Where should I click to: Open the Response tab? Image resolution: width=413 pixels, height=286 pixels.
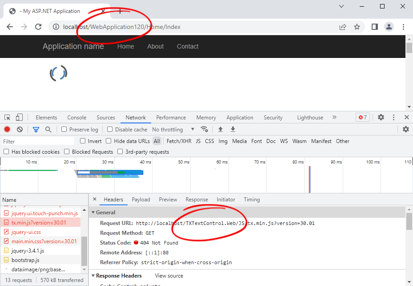[197, 200]
